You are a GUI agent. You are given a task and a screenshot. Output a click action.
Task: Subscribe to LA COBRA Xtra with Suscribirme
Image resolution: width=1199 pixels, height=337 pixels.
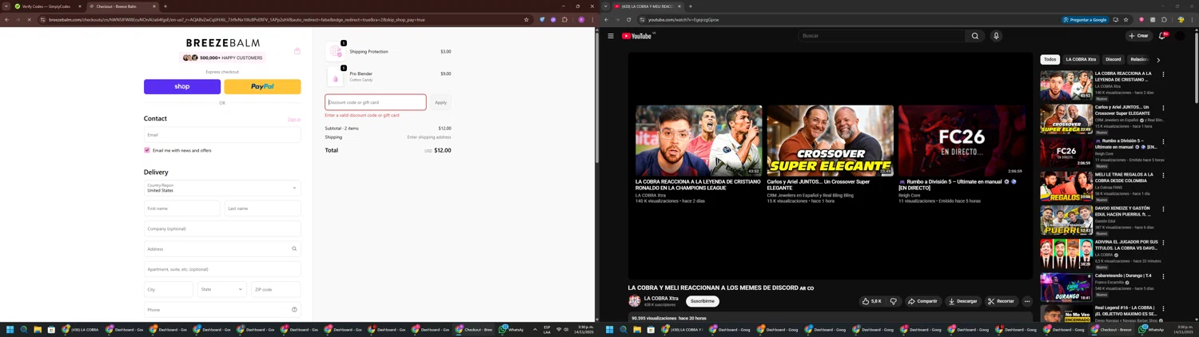pos(703,301)
